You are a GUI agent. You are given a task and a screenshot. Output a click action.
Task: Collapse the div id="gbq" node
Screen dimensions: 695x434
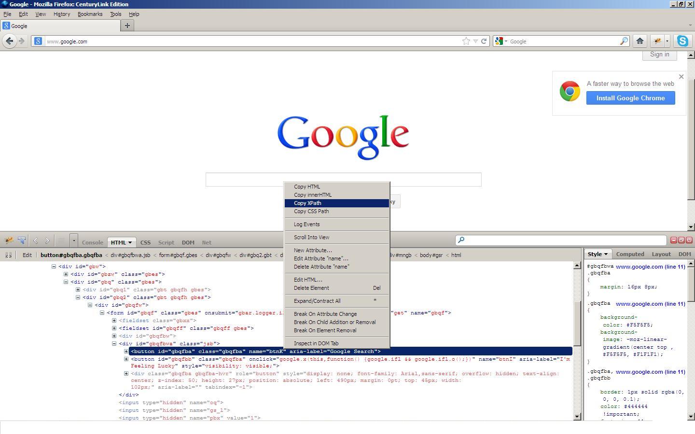click(x=66, y=282)
